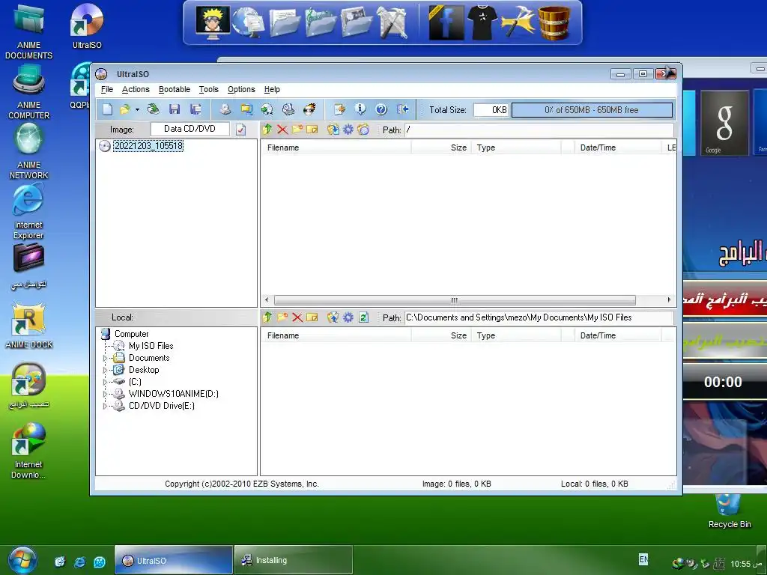
Task: Click the blue gear icon in Local toolbar
Action: coord(348,317)
